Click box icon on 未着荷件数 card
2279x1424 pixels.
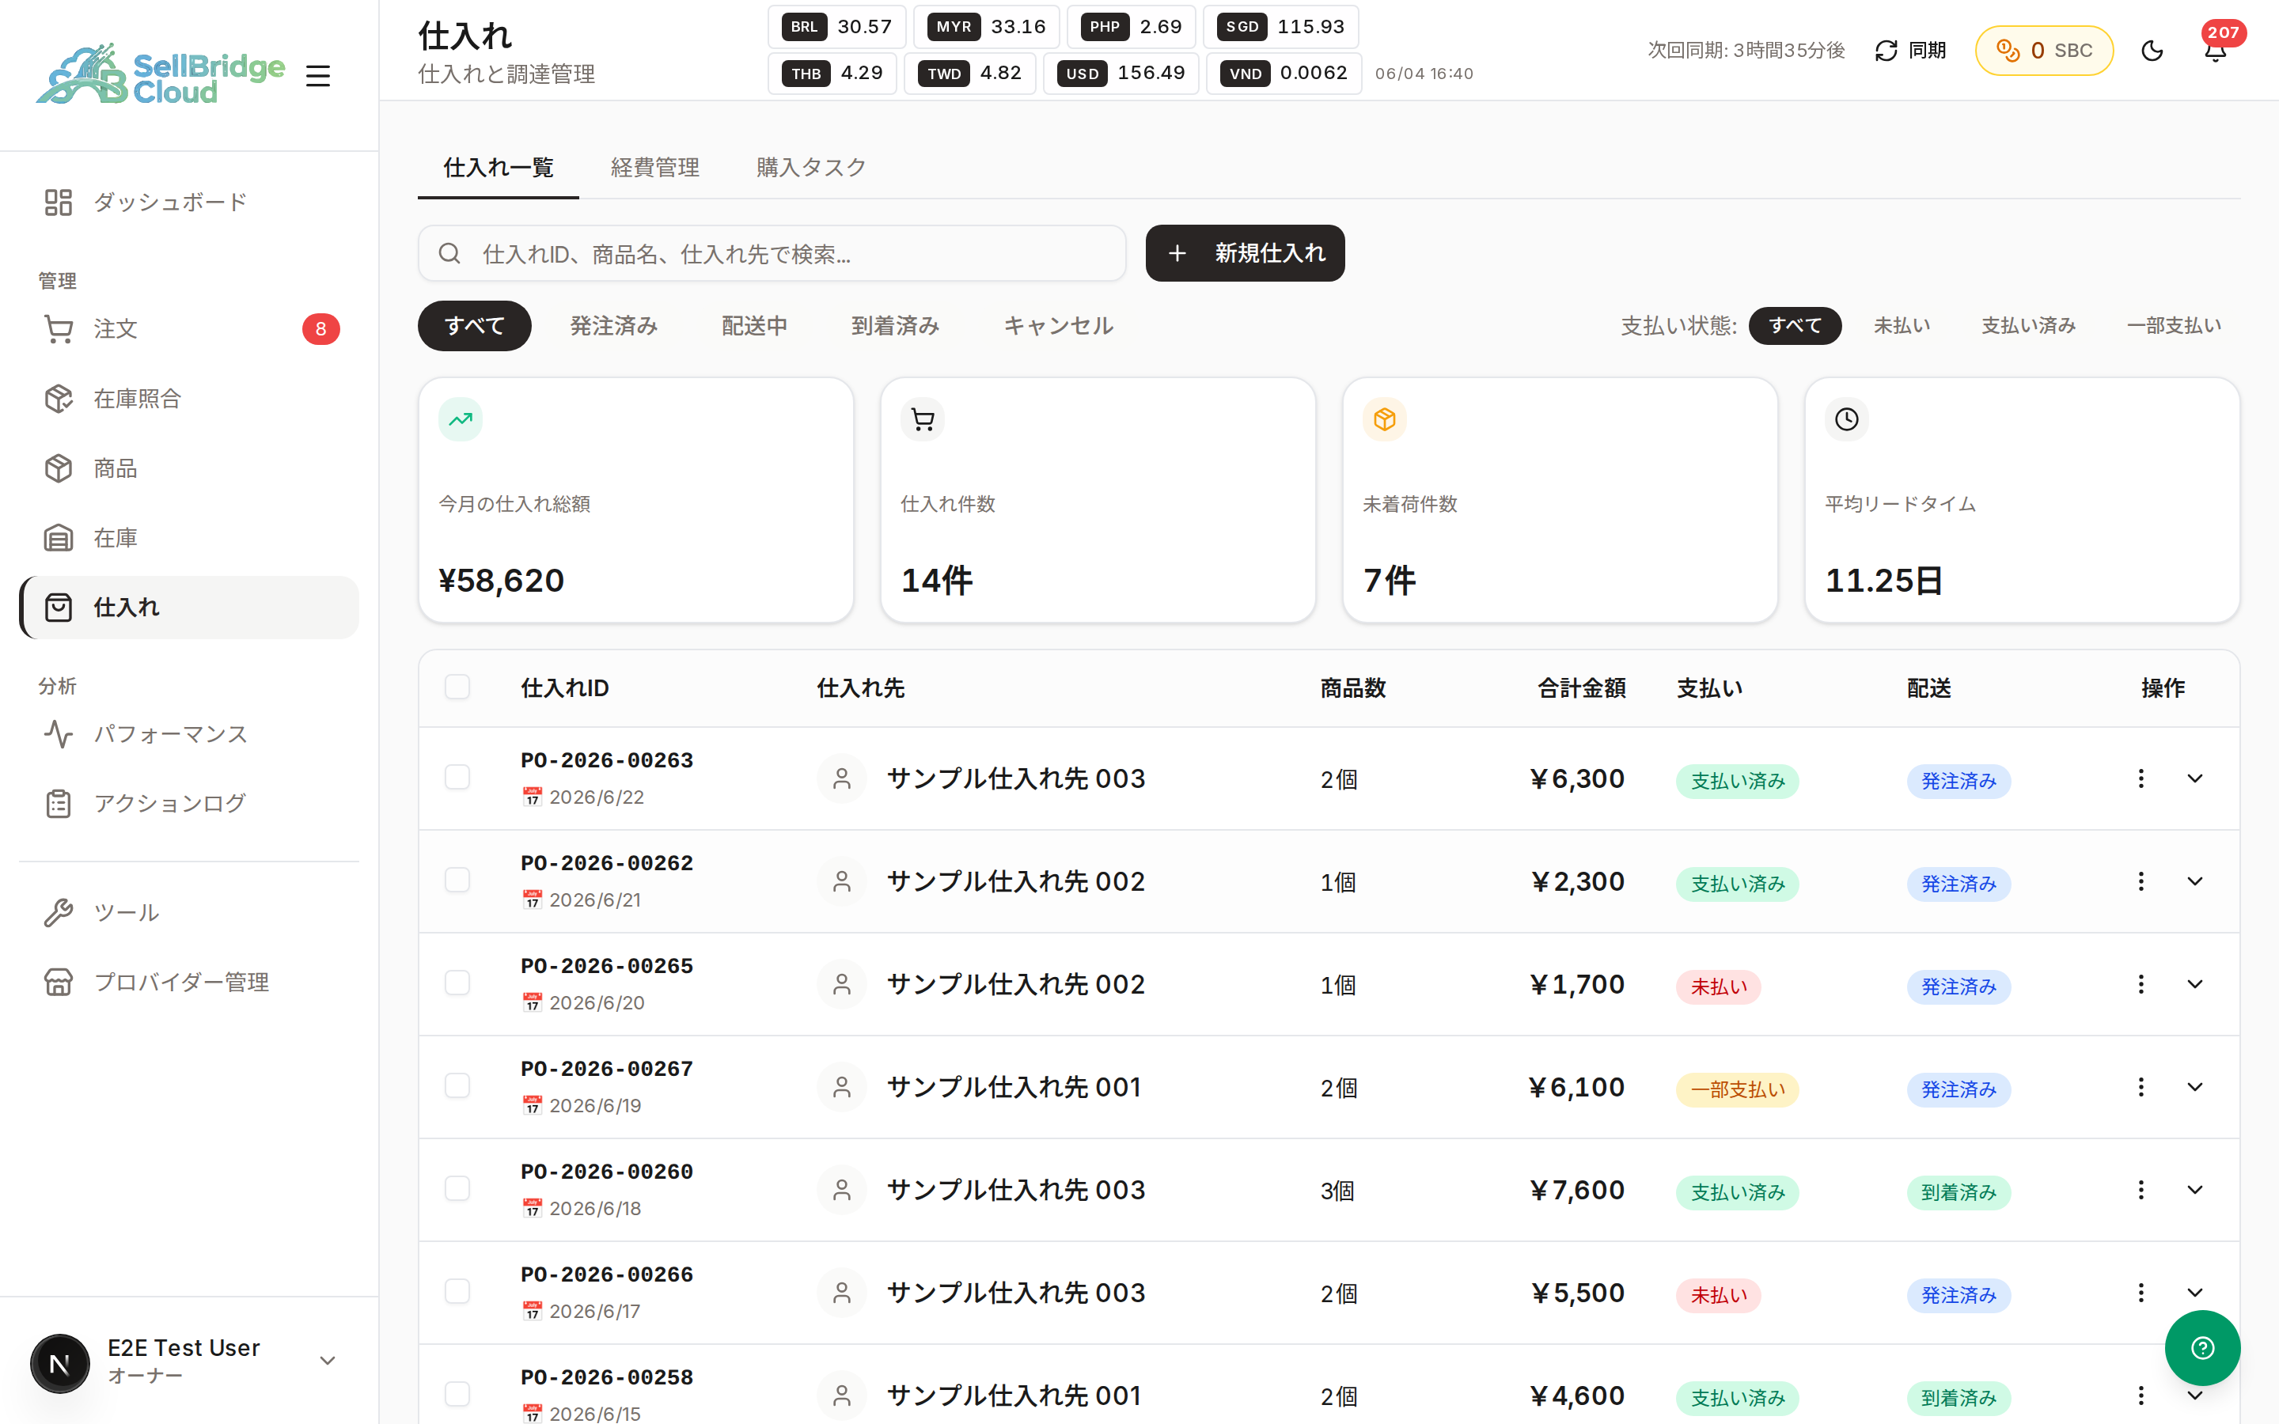(1384, 419)
